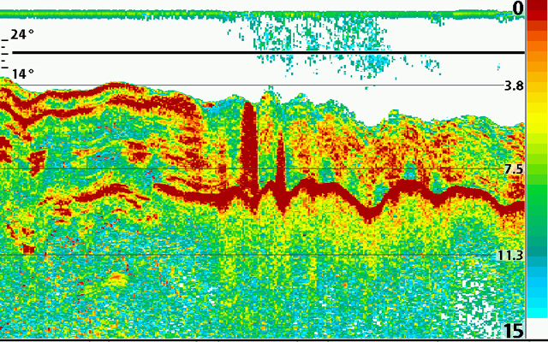Select the dark red top of the color scale
The image size is (548, 342).
(537, 6)
